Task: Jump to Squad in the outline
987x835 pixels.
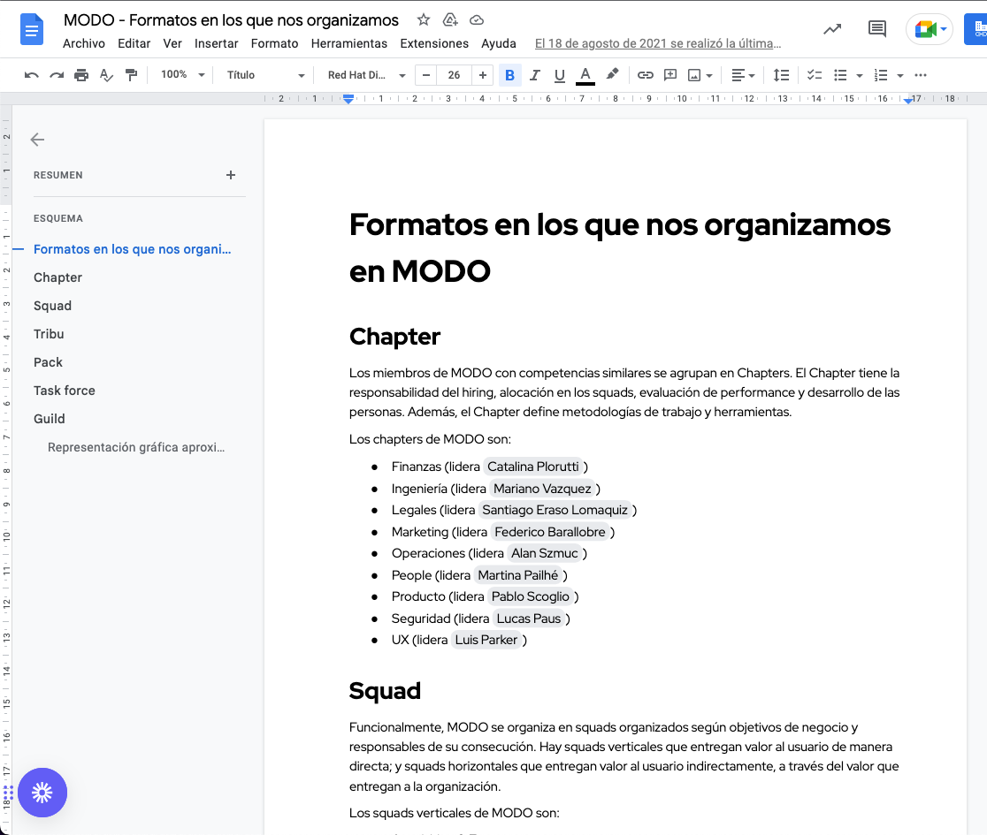Action: tap(52, 306)
